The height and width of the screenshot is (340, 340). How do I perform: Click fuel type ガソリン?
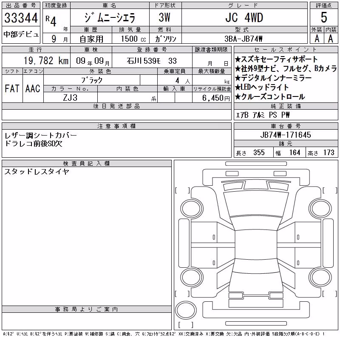pyautogui.click(x=165, y=39)
